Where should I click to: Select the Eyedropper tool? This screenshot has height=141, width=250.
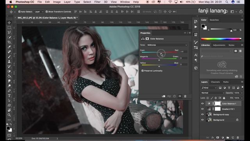click(9, 47)
